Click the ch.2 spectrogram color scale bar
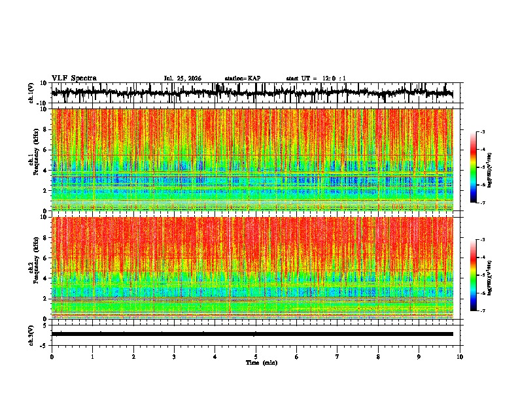 point(473,275)
